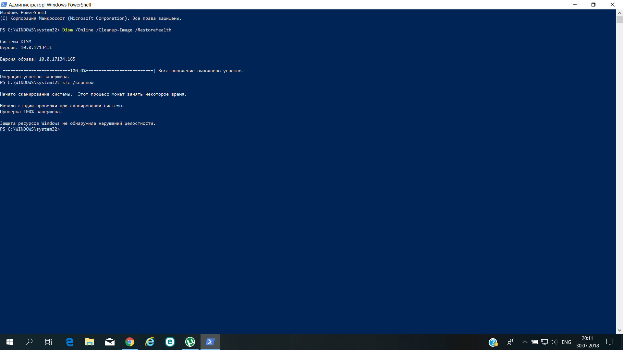Switch to uTorrent on taskbar
Screen dimensions: 623x350
(x=190, y=342)
